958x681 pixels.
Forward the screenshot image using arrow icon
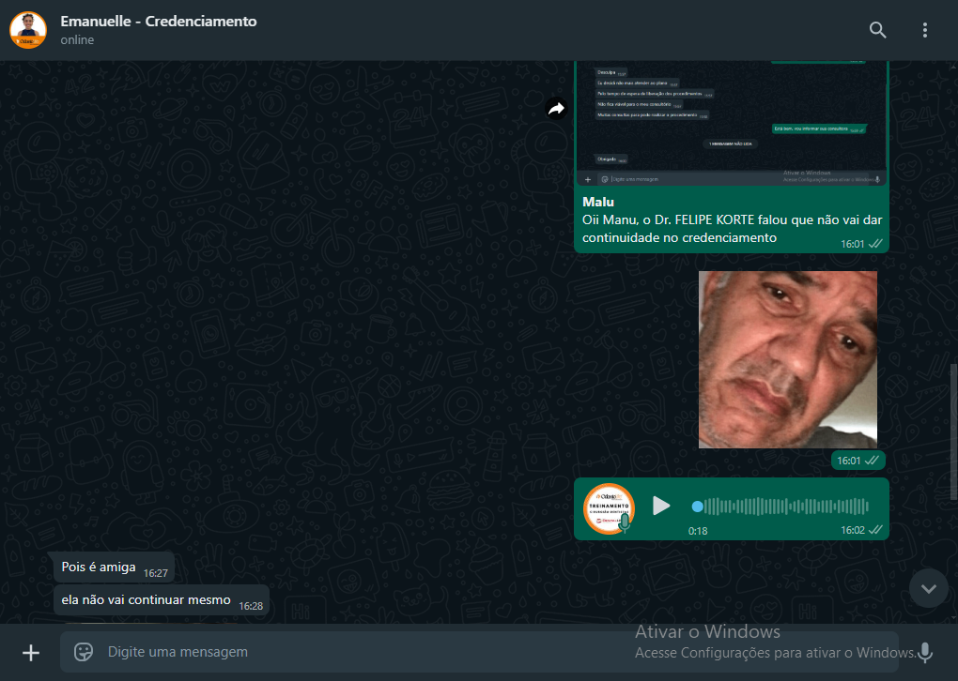click(556, 109)
